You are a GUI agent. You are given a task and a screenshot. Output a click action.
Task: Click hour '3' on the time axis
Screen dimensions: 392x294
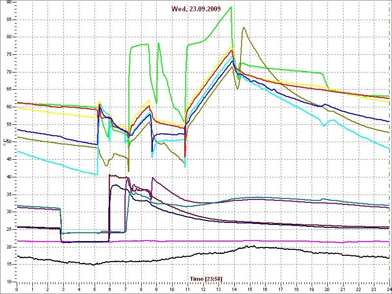tap(63, 289)
